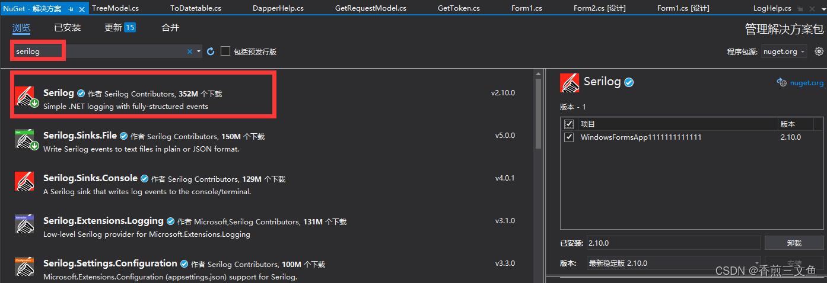Close the NuGet solution tab
Viewport: 827px width, 283px height.
coord(83,8)
